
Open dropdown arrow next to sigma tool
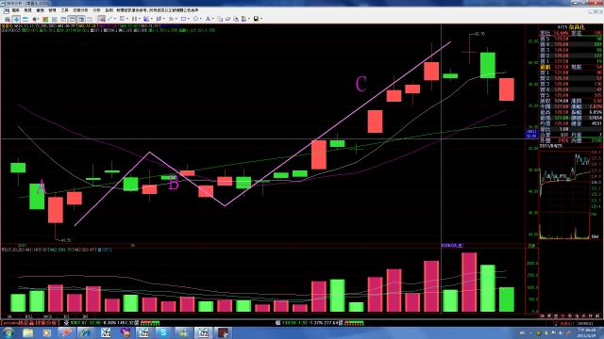tap(127, 19)
